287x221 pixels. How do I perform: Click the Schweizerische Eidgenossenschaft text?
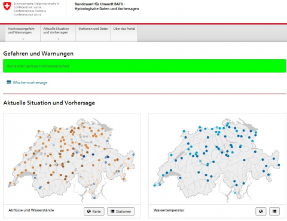click(36, 4)
